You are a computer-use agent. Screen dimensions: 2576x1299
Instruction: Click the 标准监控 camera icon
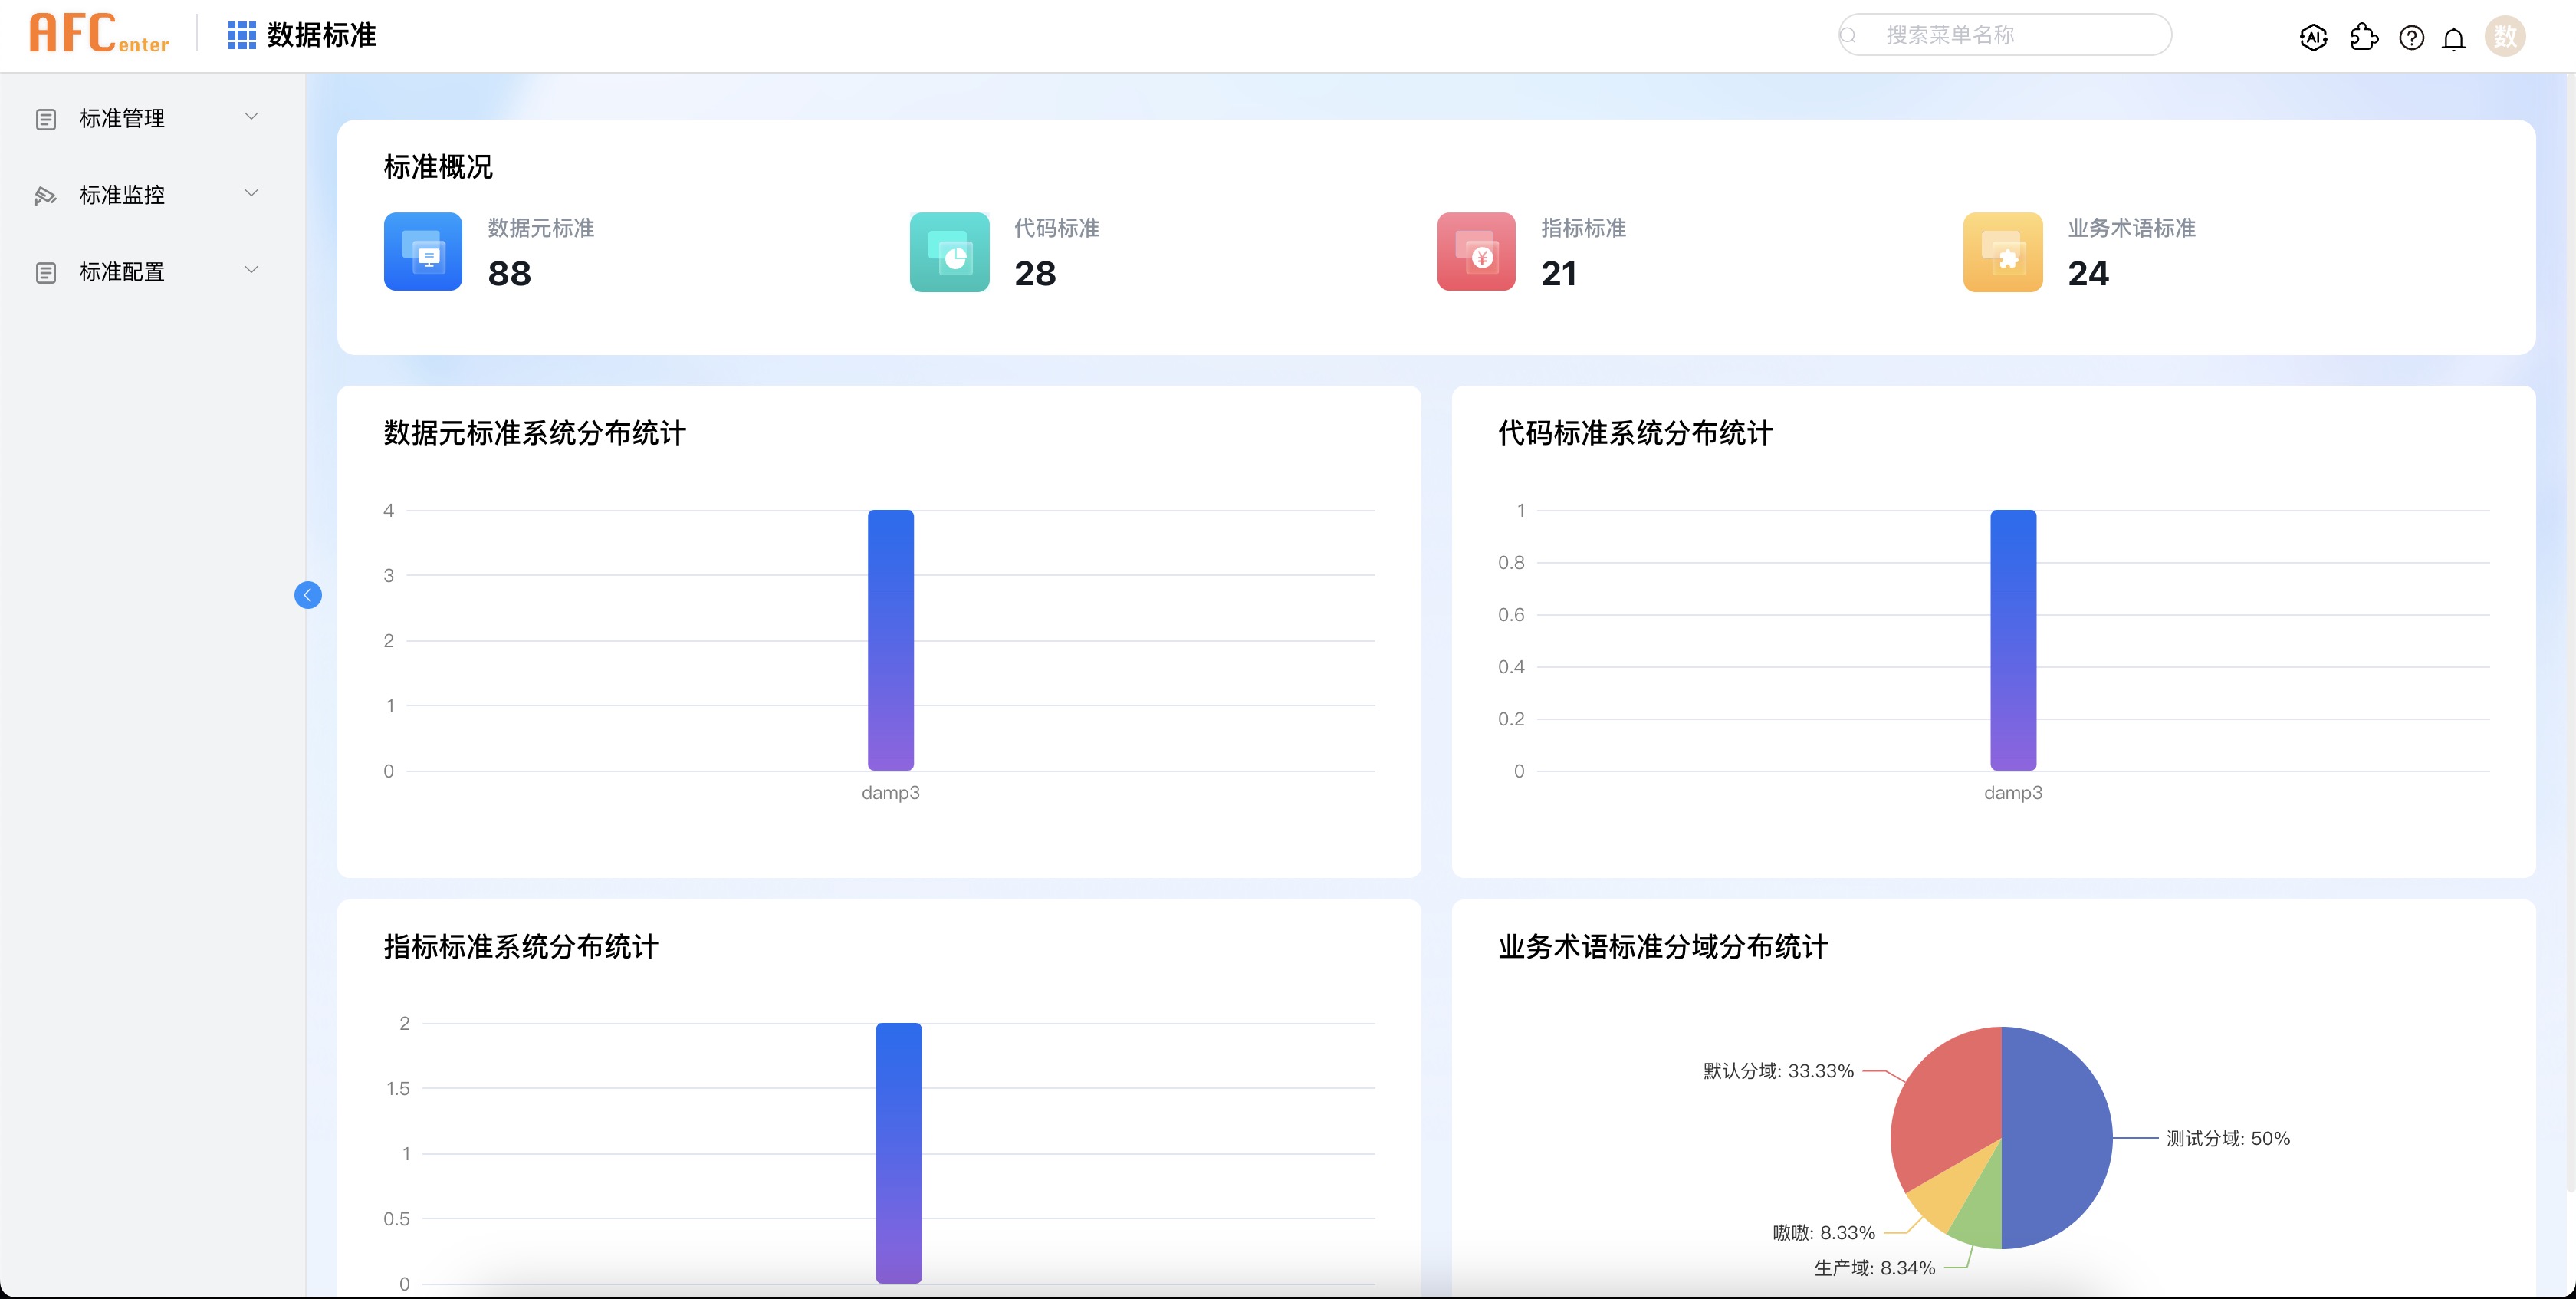click(46, 195)
